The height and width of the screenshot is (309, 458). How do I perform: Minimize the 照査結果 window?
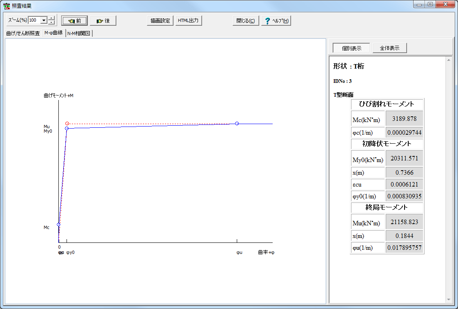pyautogui.click(x=419, y=4)
